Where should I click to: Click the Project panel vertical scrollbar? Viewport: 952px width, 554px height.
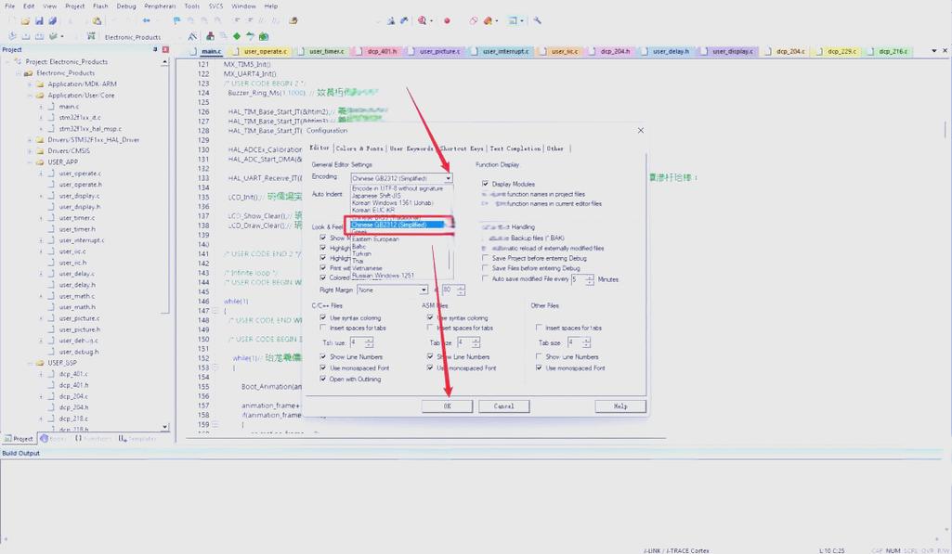[x=165, y=244]
